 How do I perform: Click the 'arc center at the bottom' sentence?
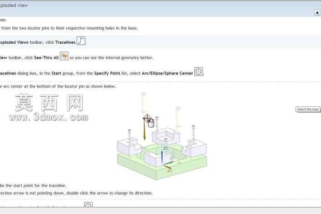58,86
